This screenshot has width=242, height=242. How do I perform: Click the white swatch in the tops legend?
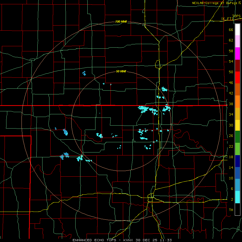(x=237, y=30)
